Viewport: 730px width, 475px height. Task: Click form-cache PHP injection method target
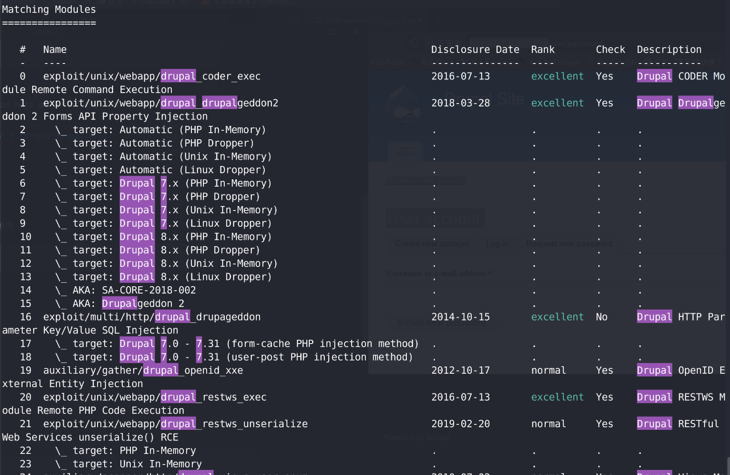pos(237,343)
